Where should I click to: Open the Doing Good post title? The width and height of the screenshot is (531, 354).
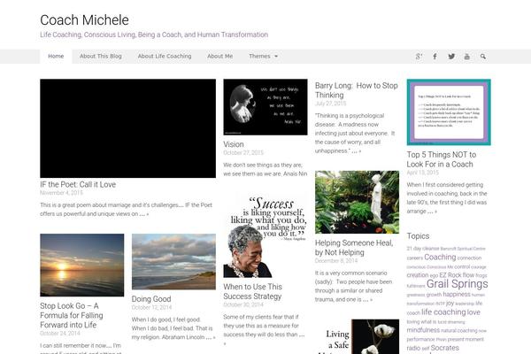[x=151, y=299]
